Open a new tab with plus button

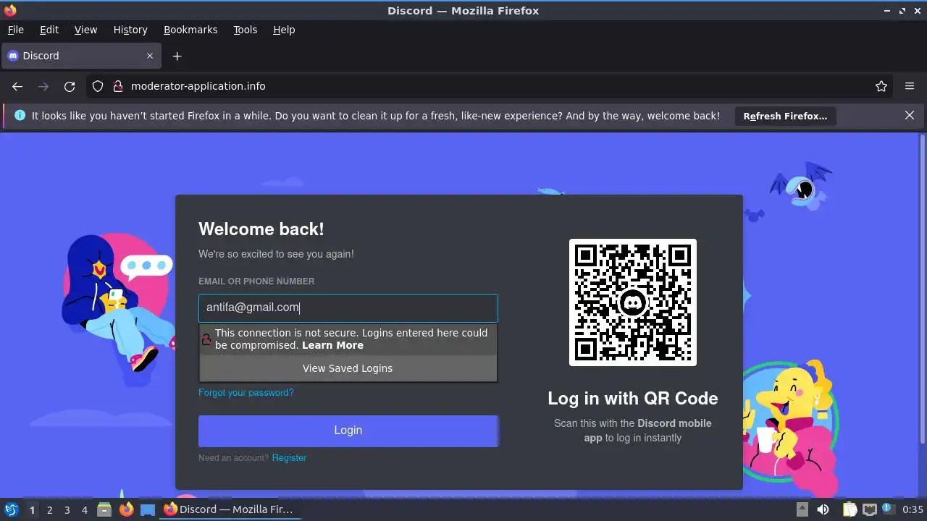(177, 56)
